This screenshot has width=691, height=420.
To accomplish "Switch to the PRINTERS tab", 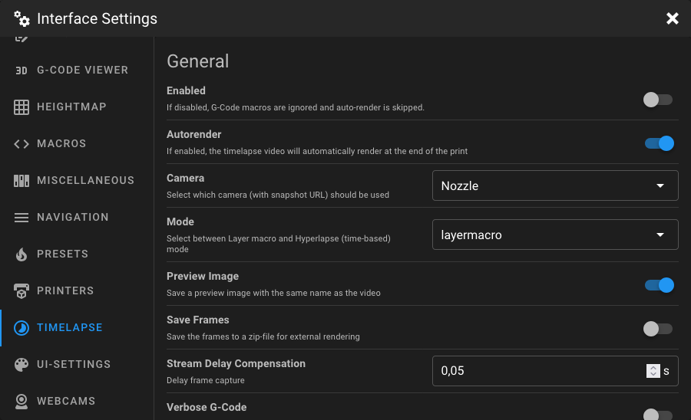I will pyautogui.click(x=77, y=290).
